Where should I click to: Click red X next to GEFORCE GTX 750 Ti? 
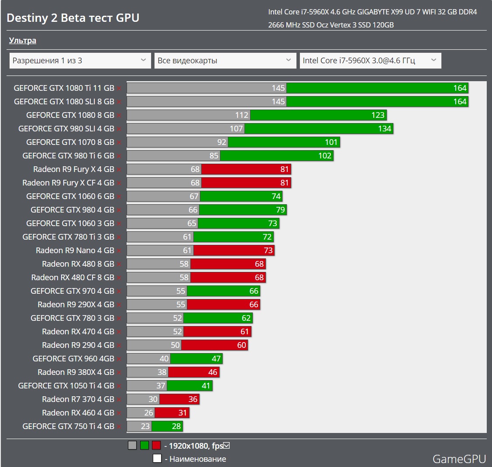tap(119, 427)
